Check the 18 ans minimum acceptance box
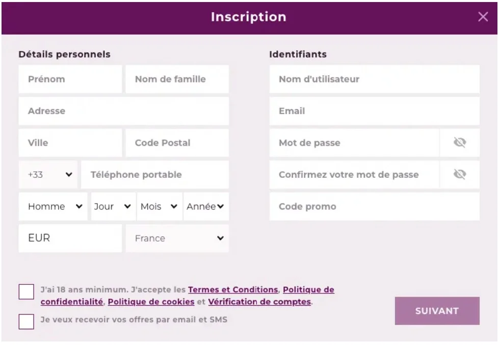Viewport: 499px width, 345px height. click(27, 291)
